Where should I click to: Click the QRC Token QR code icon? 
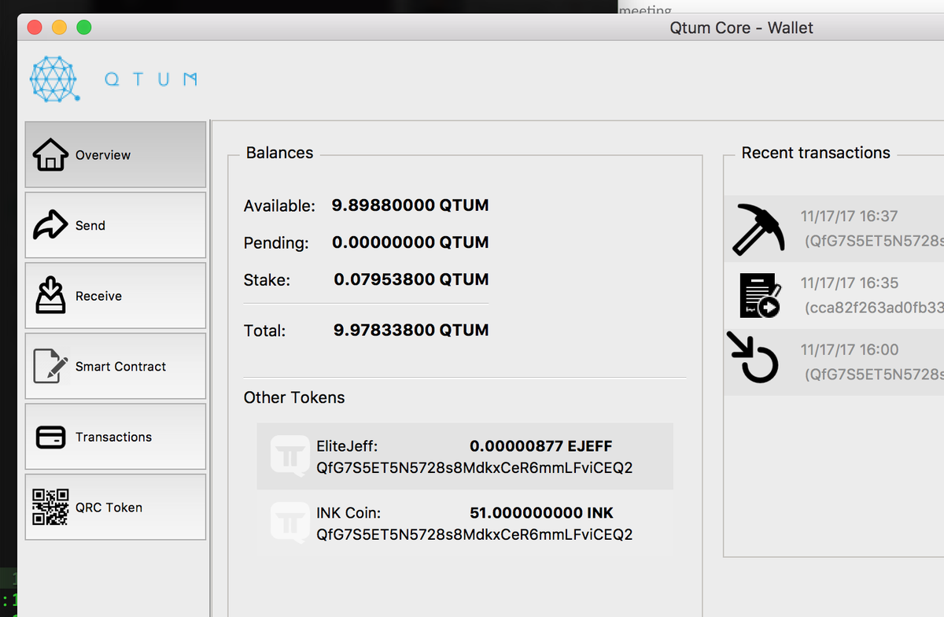point(50,507)
